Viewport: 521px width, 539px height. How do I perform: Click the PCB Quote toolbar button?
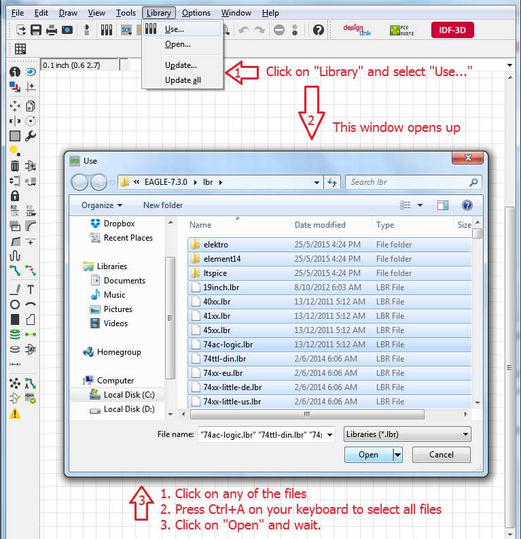(402, 31)
